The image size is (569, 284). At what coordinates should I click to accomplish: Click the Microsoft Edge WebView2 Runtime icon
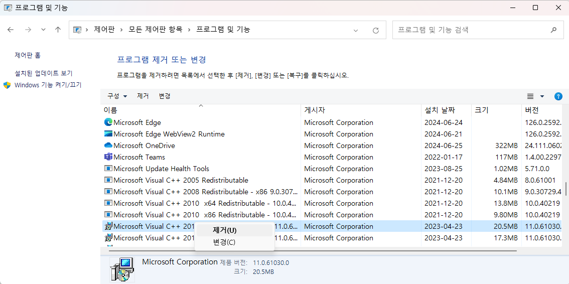(x=108, y=134)
